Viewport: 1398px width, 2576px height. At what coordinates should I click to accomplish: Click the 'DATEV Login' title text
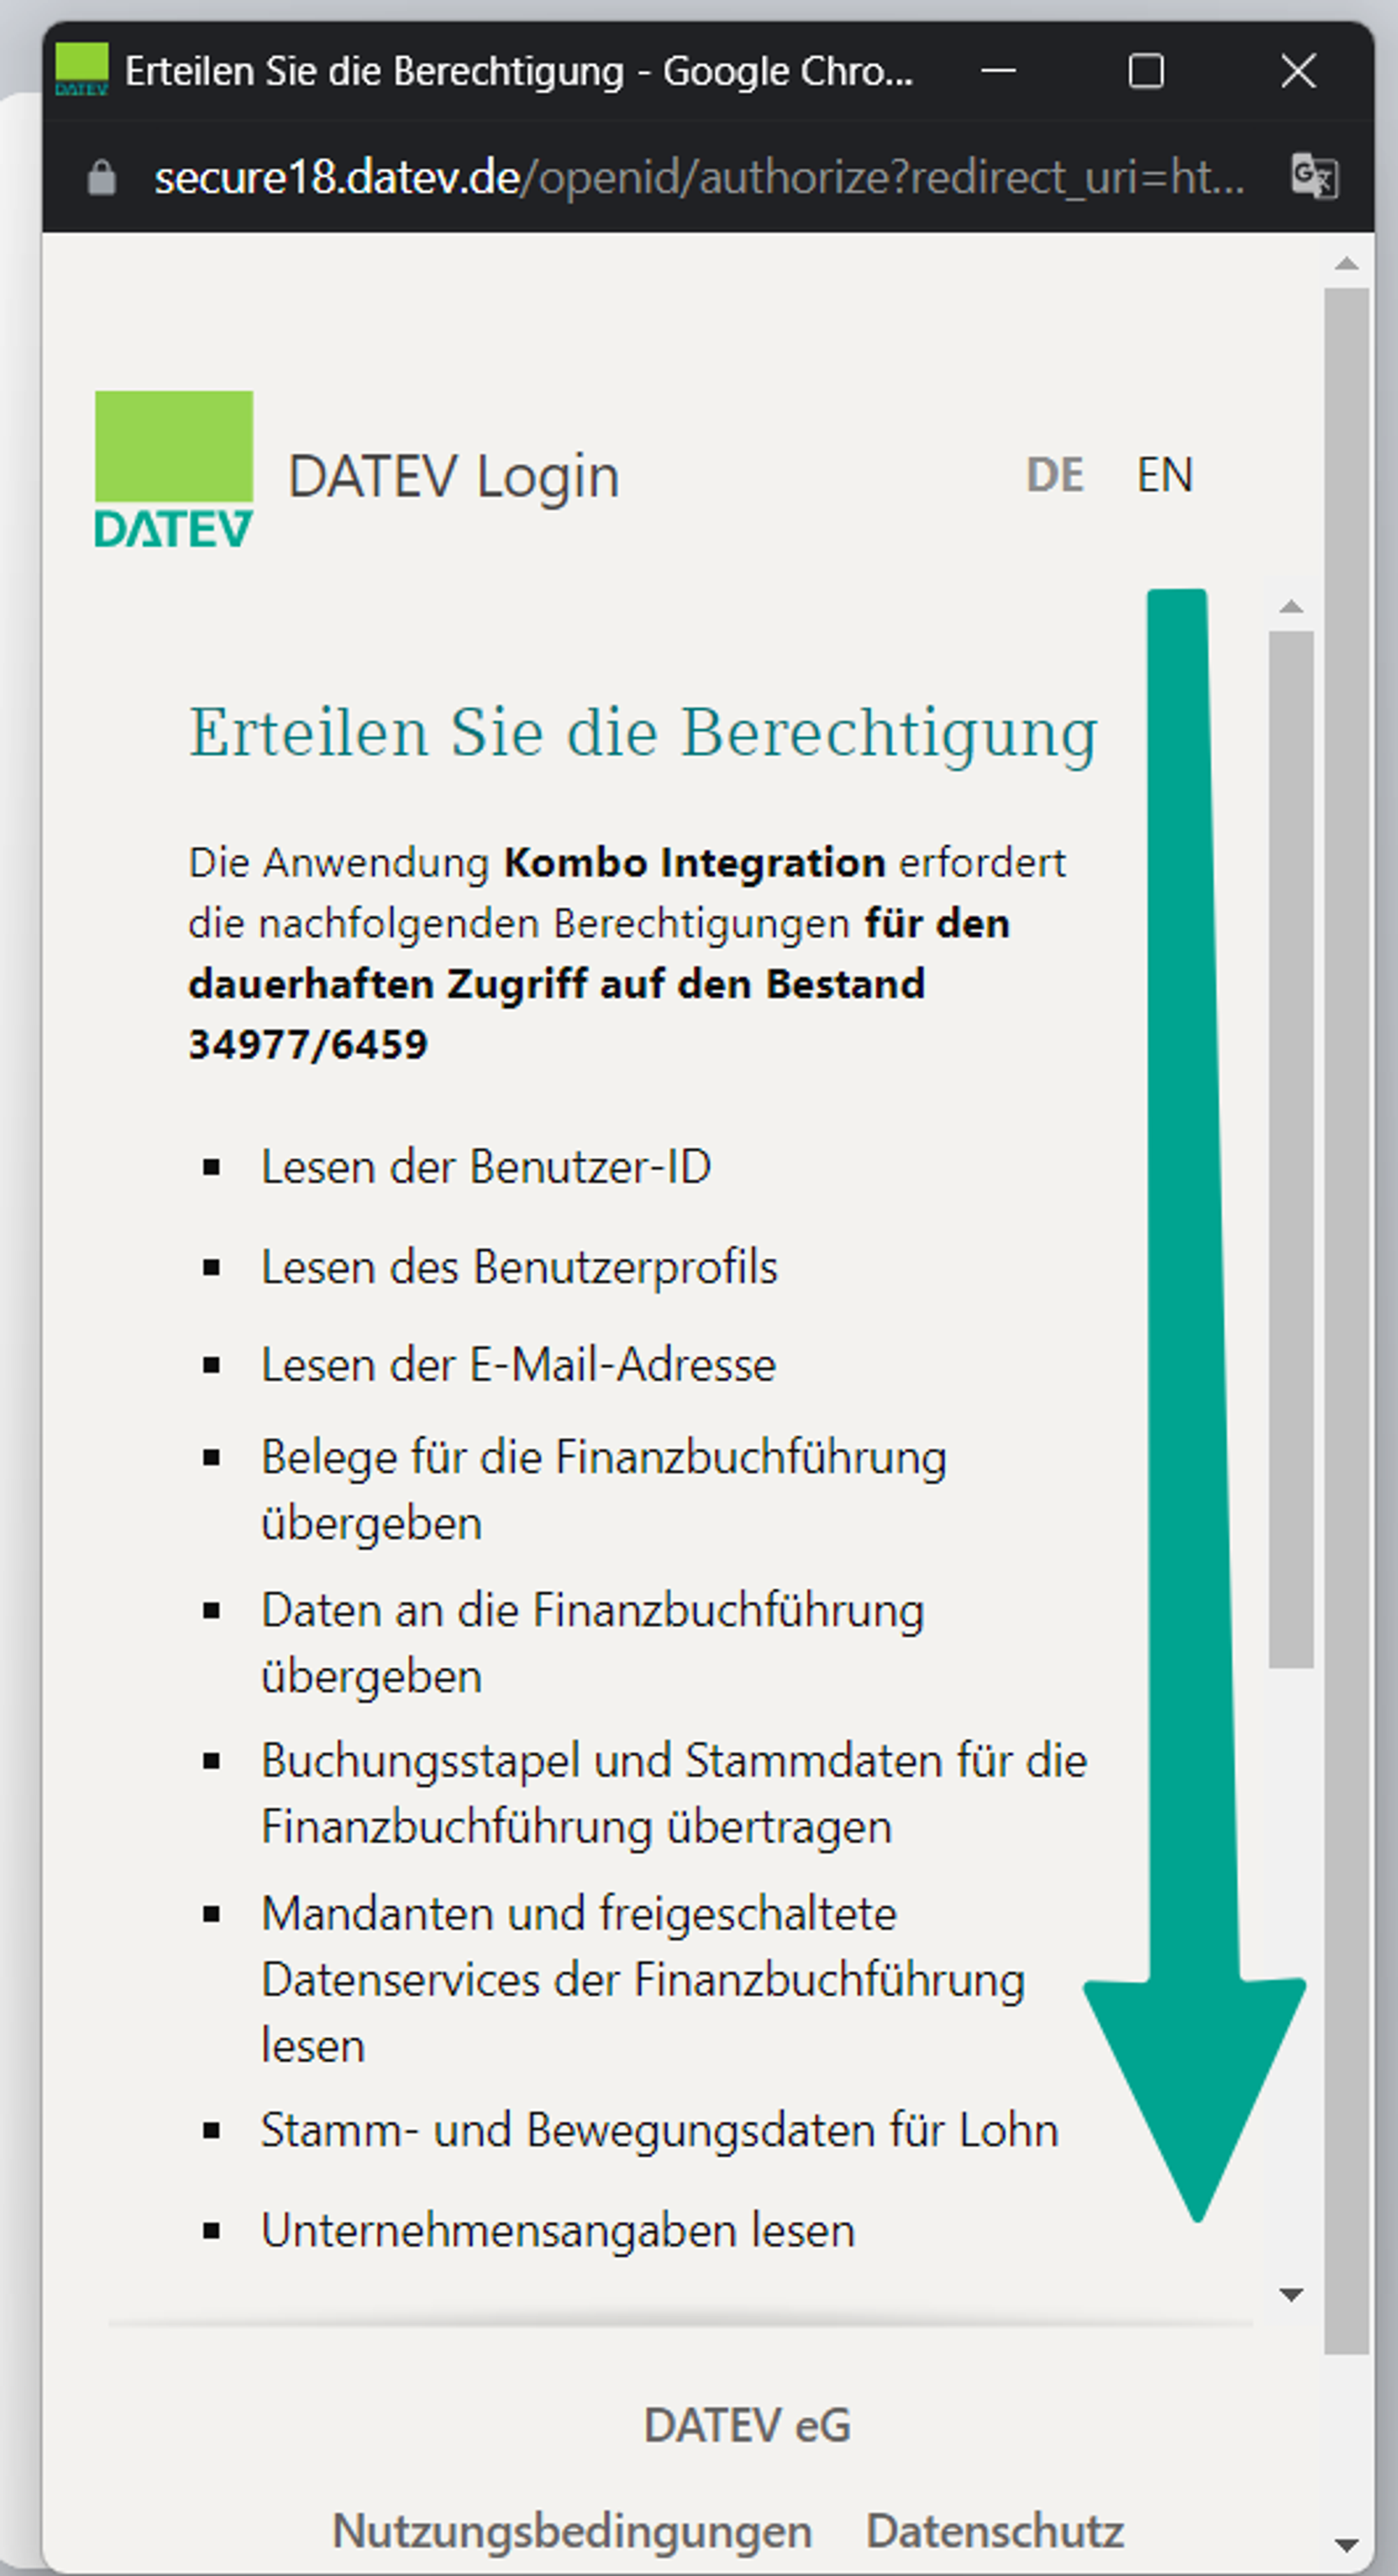click(x=454, y=477)
